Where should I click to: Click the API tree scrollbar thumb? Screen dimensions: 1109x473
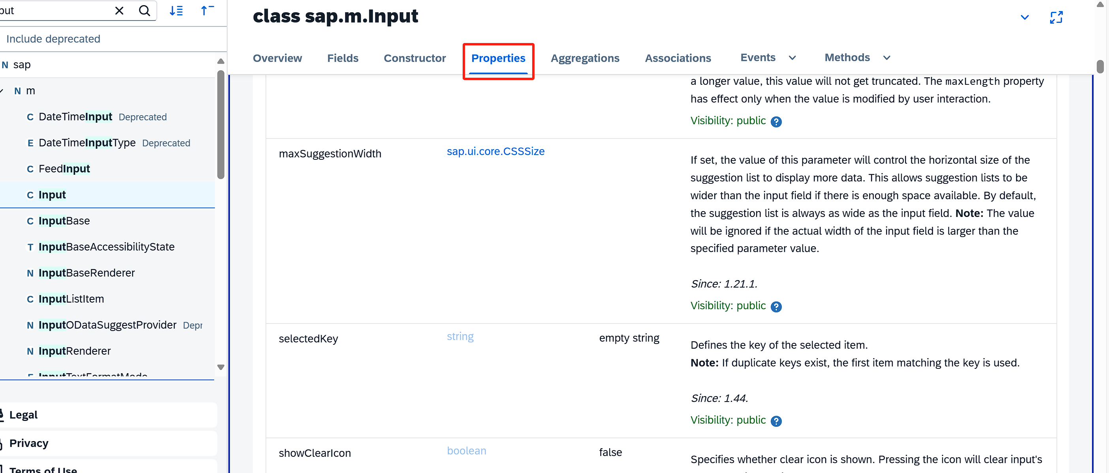tap(221, 125)
